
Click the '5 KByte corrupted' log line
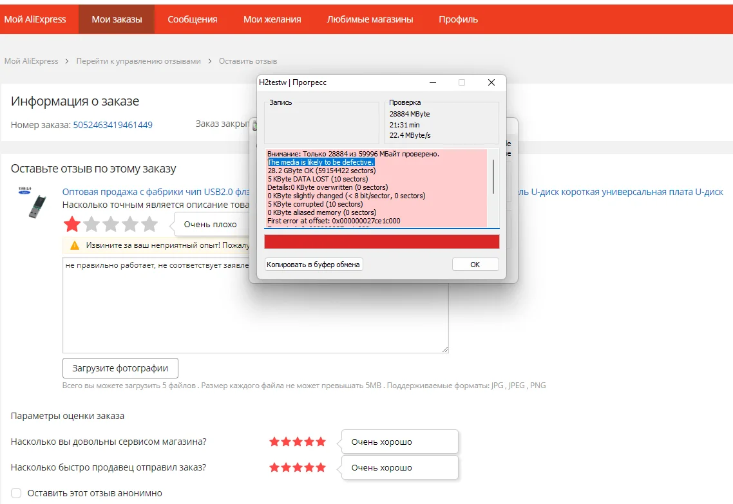(x=315, y=204)
